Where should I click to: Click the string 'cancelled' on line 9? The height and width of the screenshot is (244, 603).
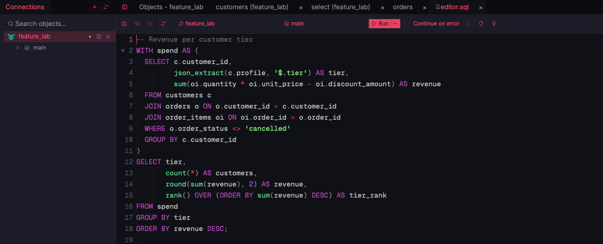click(x=268, y=128)
